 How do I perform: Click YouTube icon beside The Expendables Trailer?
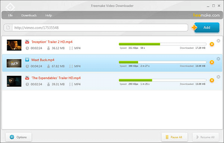pos(27,78)
